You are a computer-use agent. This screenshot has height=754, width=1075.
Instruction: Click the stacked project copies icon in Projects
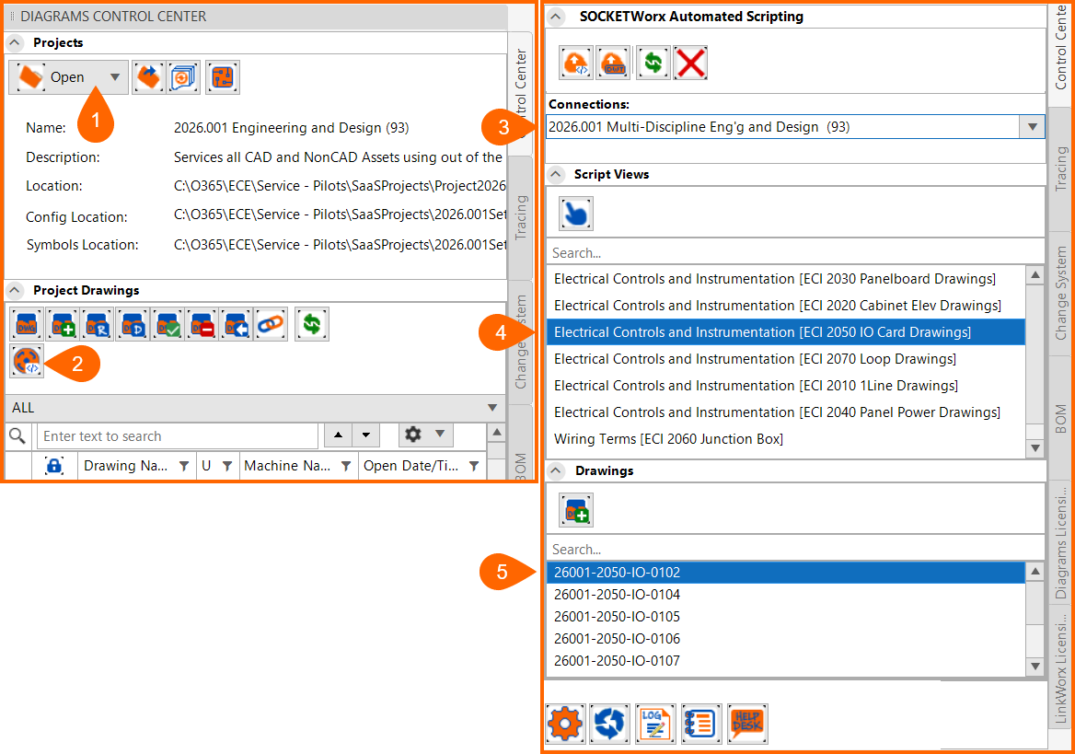[x=182, y=77]
